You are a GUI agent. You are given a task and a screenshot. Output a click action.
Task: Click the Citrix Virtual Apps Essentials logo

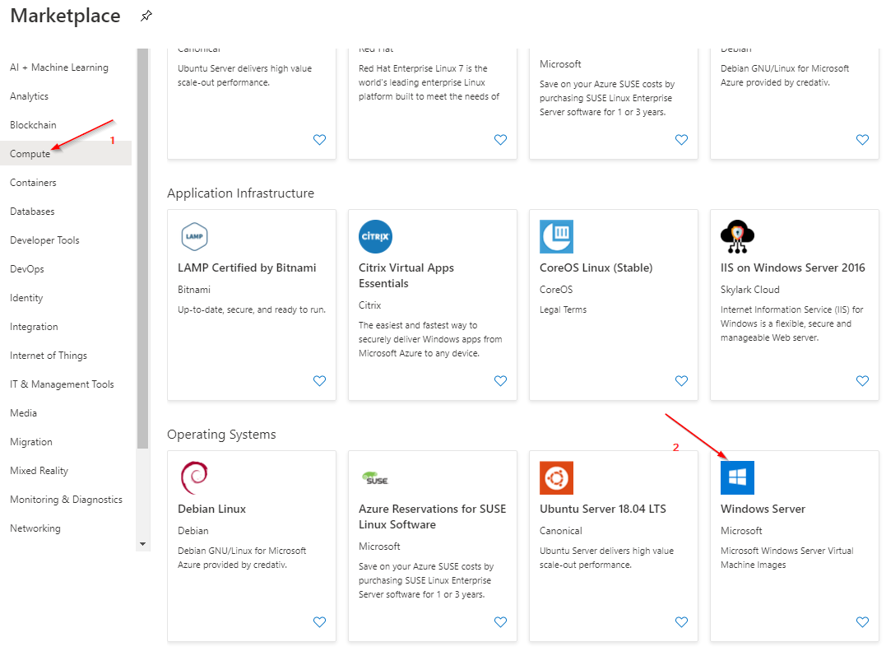(375, 236)
